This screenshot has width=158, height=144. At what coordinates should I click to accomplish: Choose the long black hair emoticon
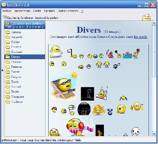[x=84, y=109]
